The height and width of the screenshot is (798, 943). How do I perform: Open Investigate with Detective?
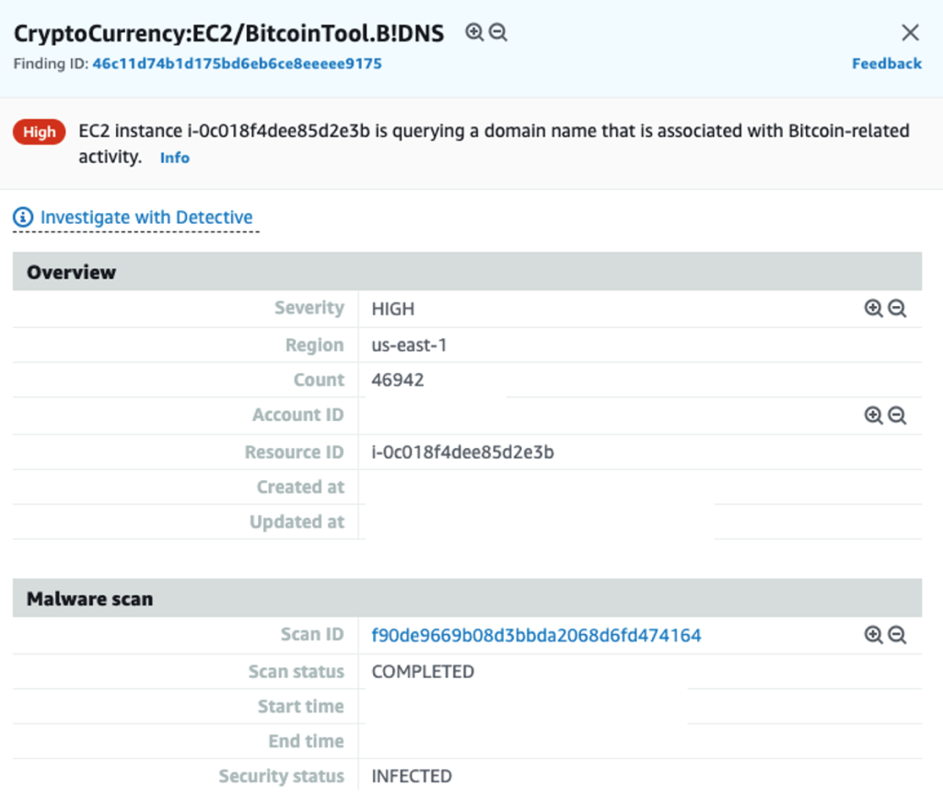(146, 217)
